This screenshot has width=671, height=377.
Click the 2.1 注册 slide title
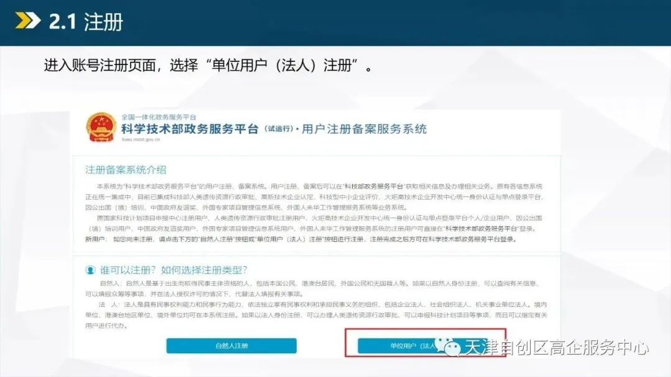pos(86,21)
